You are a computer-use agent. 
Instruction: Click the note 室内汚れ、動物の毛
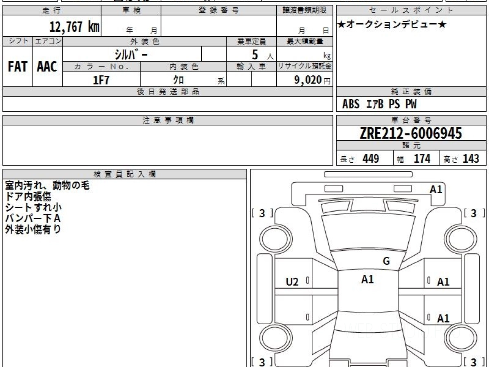(x=47, y=186)
